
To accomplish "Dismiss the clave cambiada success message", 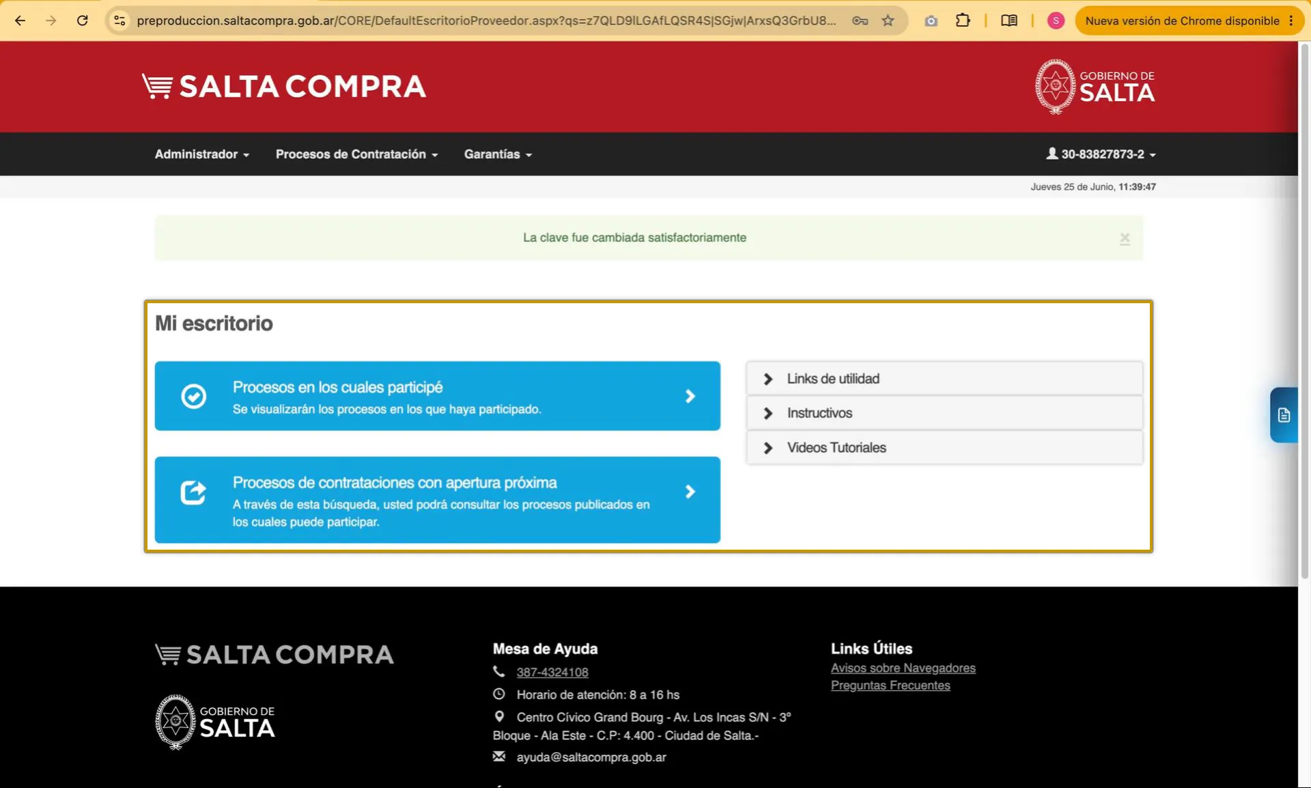I will [x=1125, y=238].
